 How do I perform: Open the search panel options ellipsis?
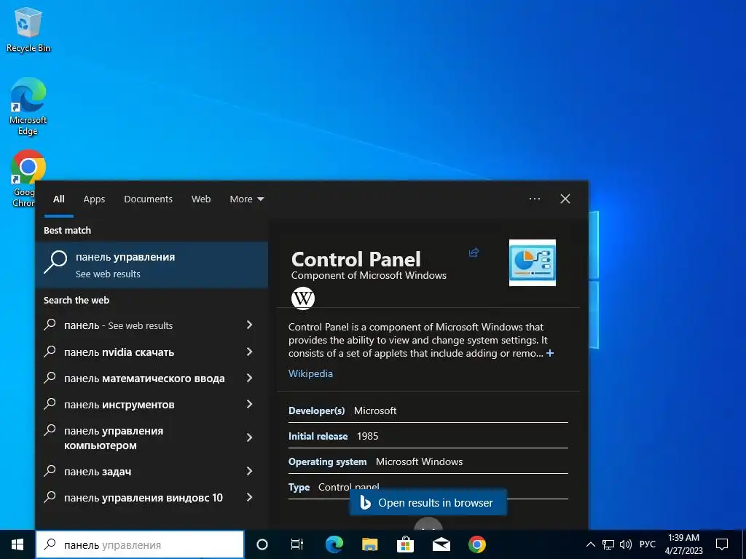(535, 199)
